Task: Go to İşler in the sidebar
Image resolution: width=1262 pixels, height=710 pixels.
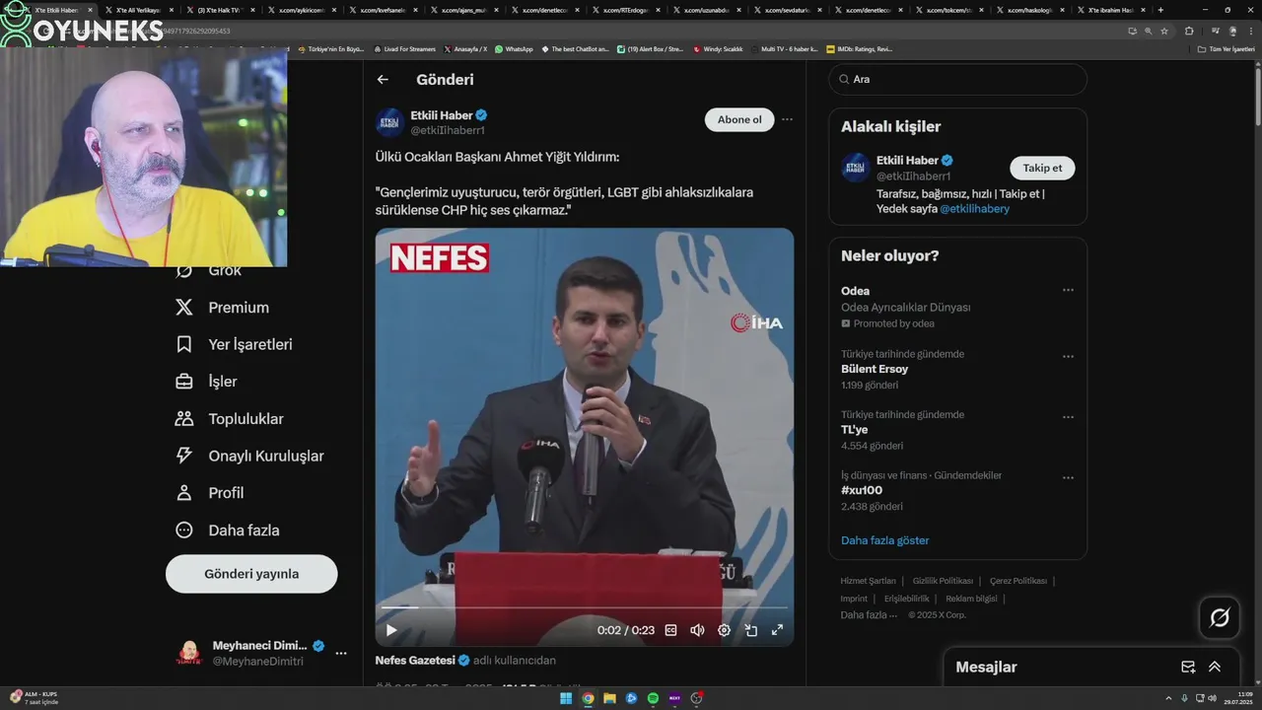Action: pyautogui.click(x=206, y=382)
